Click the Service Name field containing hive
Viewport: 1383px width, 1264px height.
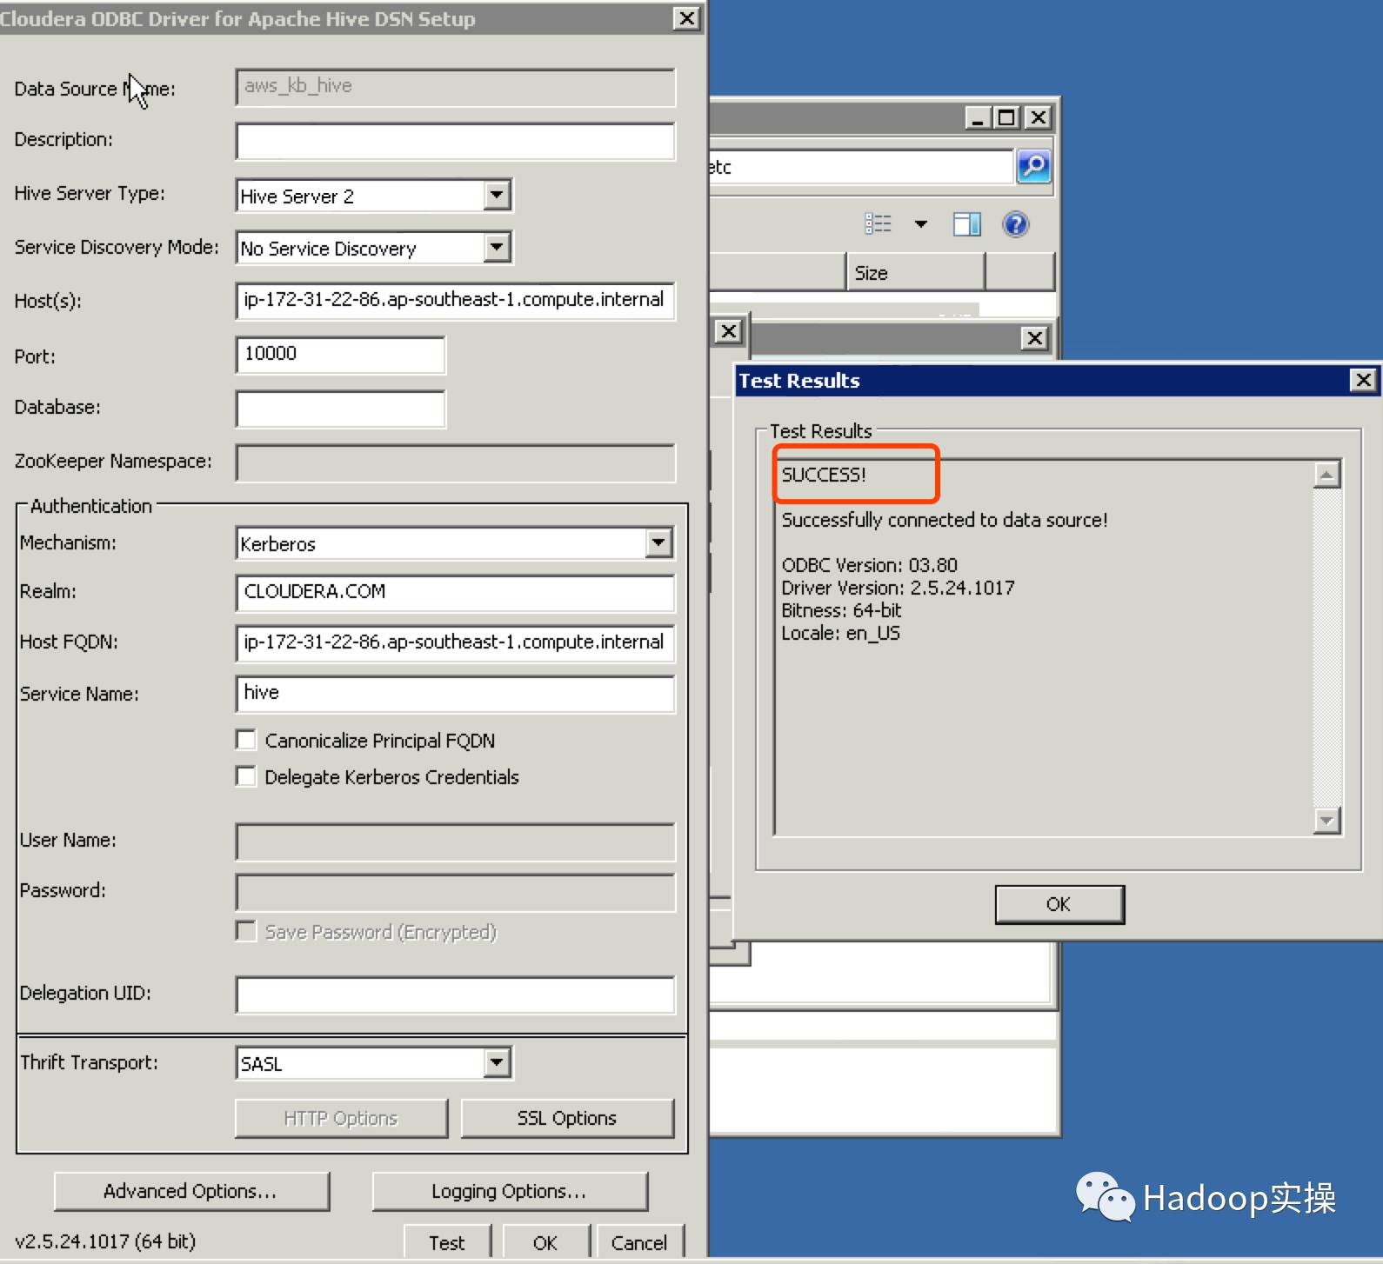[455, 694]
